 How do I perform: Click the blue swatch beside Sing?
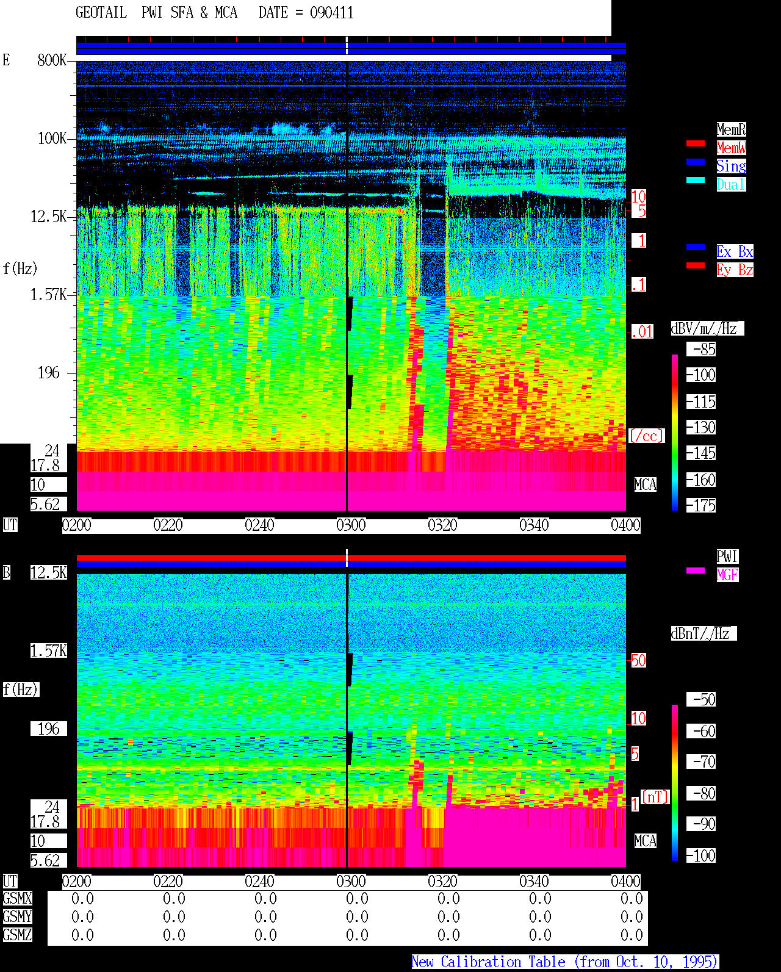(x=696, y=162)
